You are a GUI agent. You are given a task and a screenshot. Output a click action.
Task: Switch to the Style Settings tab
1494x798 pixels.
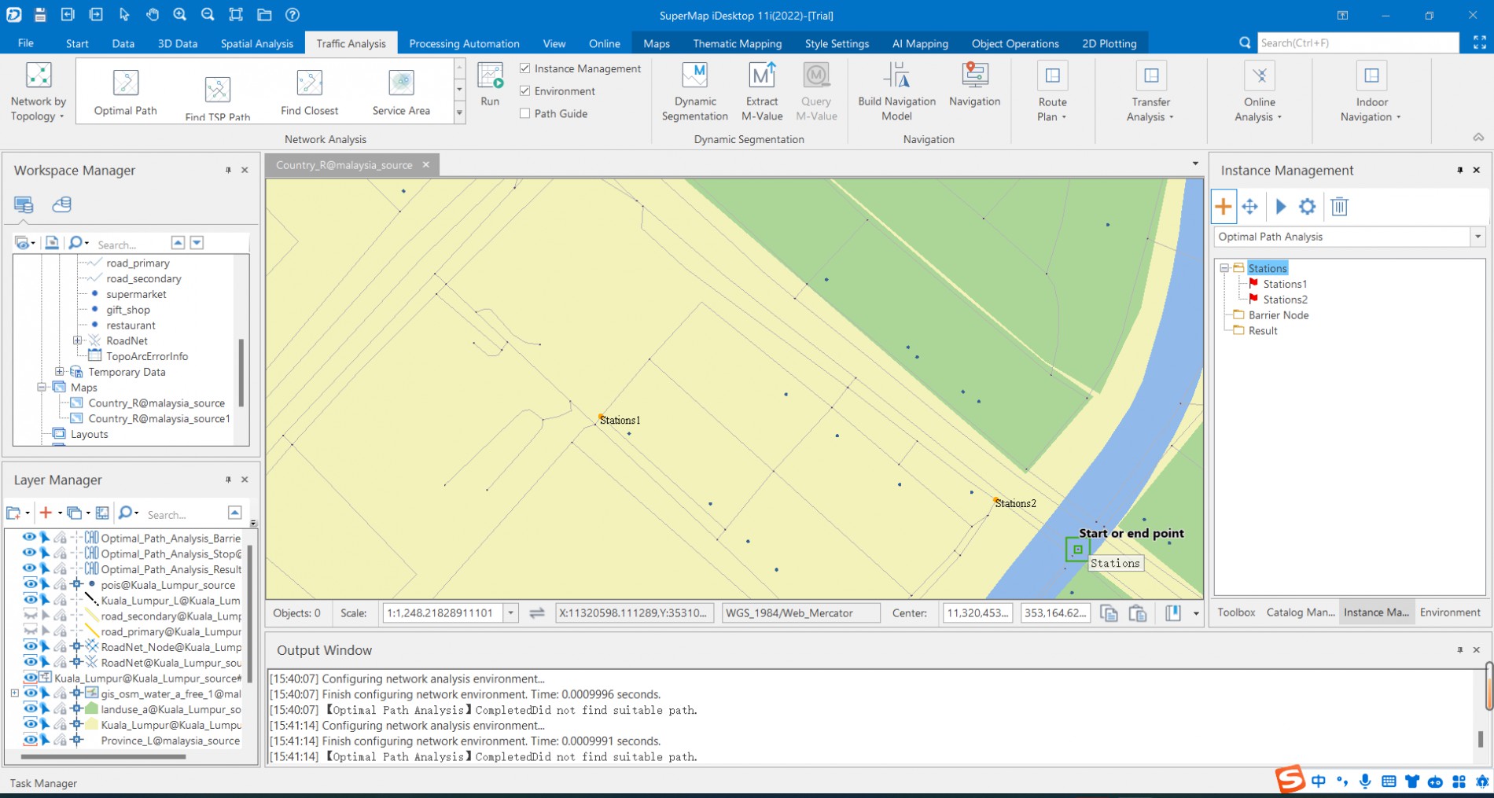pyautogui.click(x=837, y=43)
